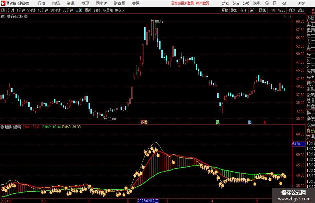Toggle the side panel icon near price axis
The height and width of the screenshot is (203, 315).
pos(289,17)
